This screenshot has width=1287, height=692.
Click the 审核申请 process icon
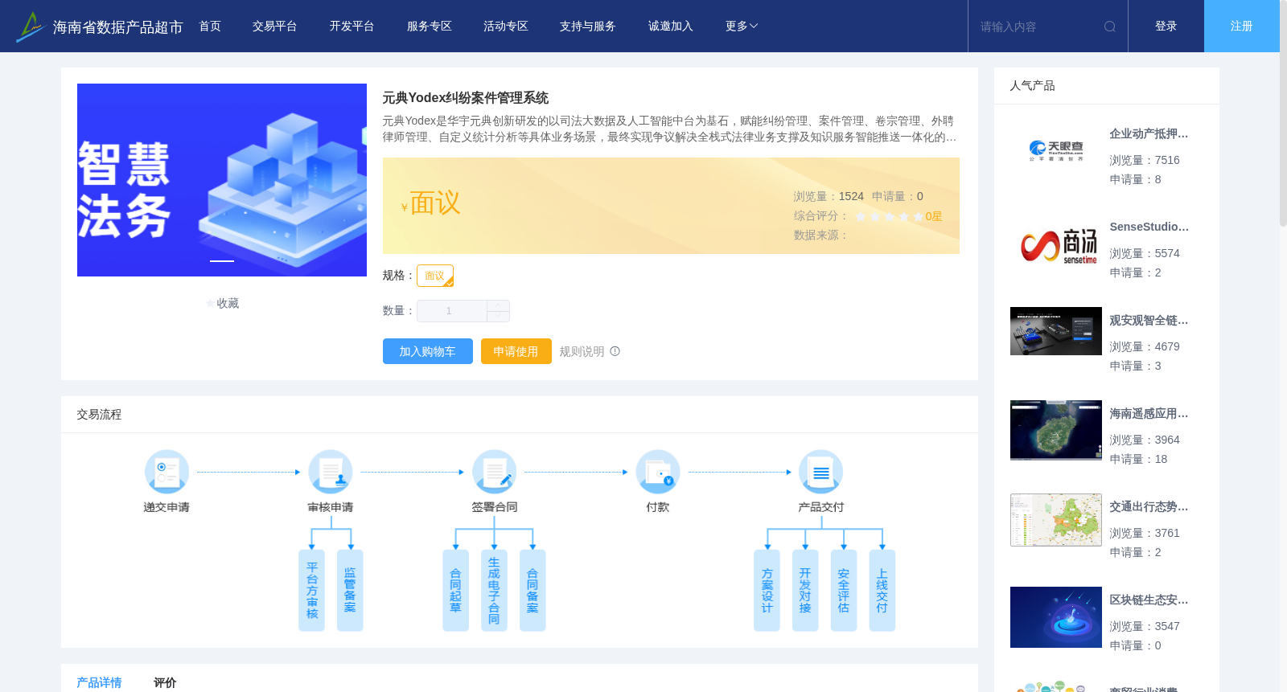(x=331, y=472)
